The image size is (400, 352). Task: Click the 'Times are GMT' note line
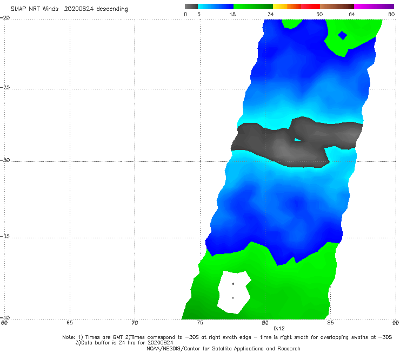tap(227, 337)
